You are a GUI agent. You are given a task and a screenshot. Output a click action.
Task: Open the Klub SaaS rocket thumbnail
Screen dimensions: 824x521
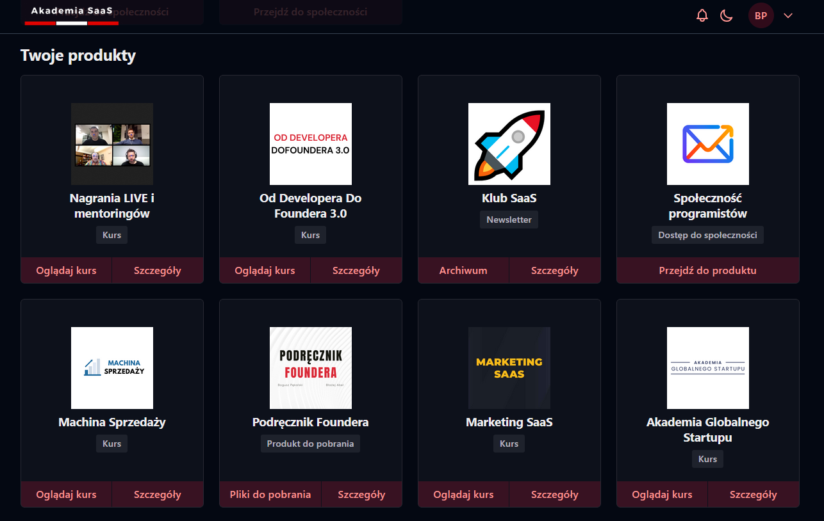(509, 144)
